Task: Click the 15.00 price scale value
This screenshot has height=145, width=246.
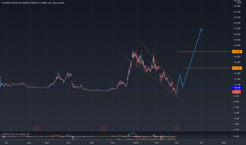Action: [237, 62]
